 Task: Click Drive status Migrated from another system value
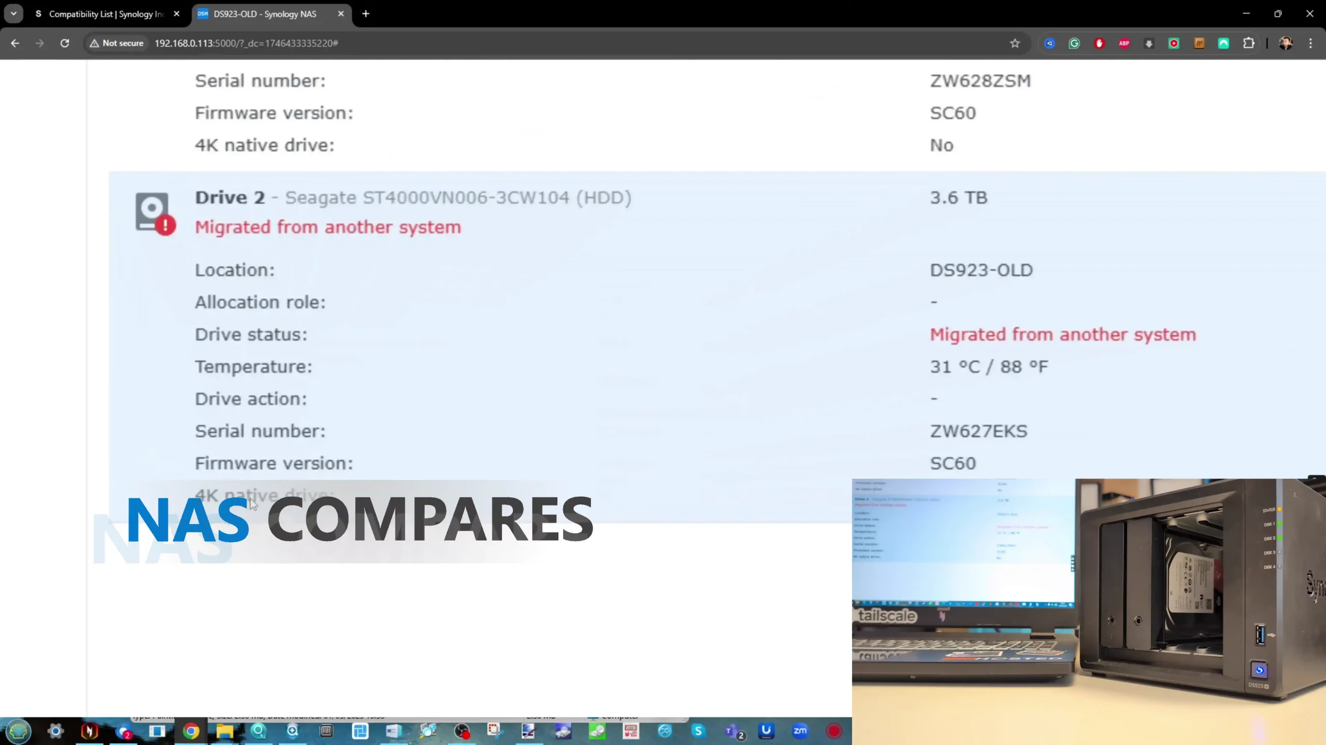coord(1063,335)
